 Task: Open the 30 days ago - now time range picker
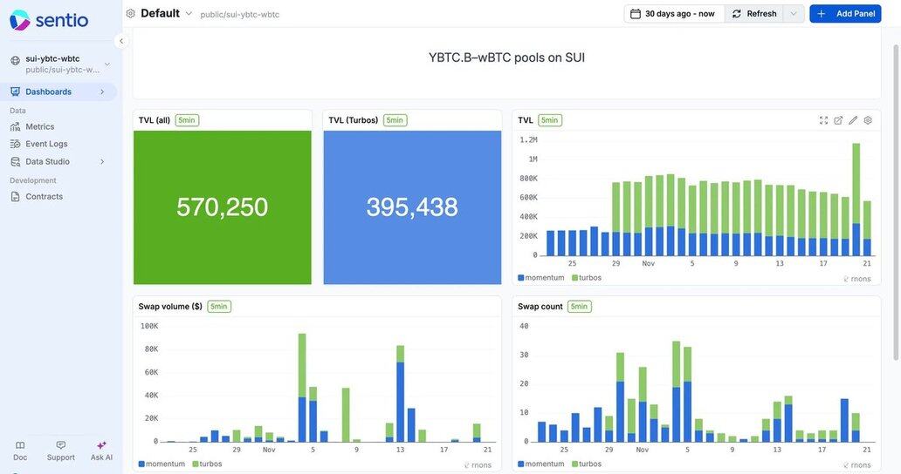click(x=673, y=14)
